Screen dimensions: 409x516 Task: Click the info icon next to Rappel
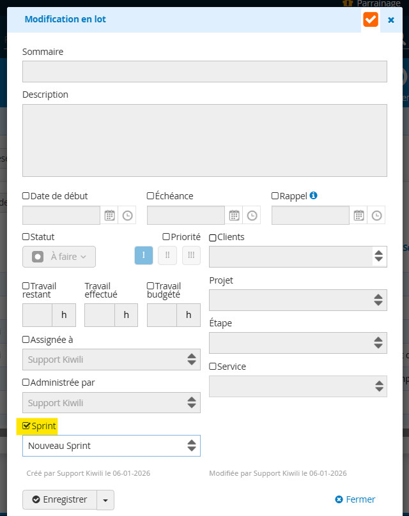coord(314,196)
